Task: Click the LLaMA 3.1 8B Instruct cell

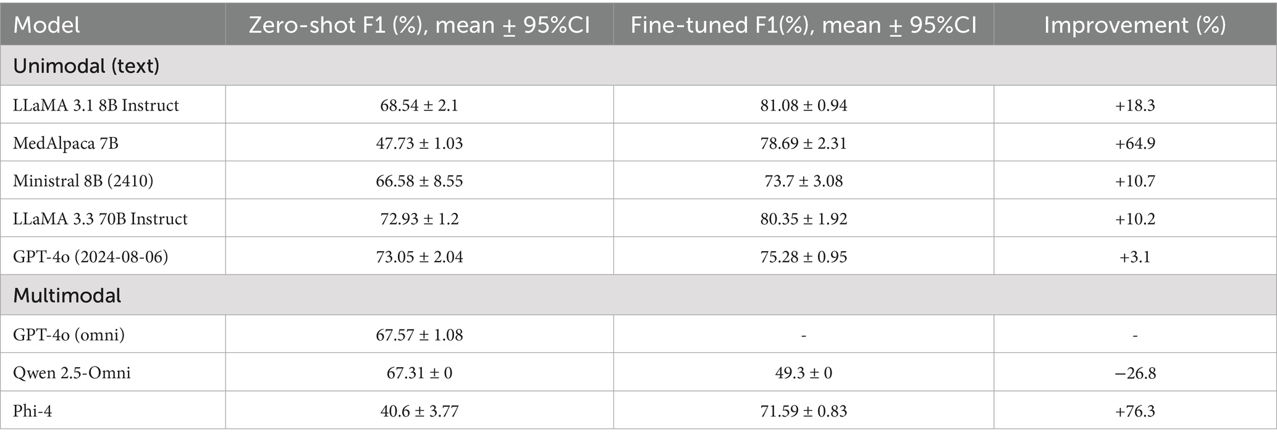Action: 96,106
